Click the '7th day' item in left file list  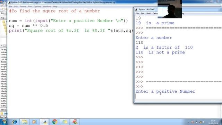pos(3,50)
